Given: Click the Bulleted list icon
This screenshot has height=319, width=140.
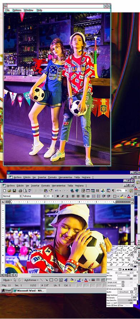Looking at the screenshot, I should (x=99, y=196).
